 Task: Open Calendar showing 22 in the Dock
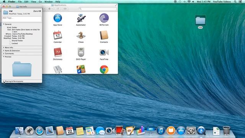coord(70,131)
